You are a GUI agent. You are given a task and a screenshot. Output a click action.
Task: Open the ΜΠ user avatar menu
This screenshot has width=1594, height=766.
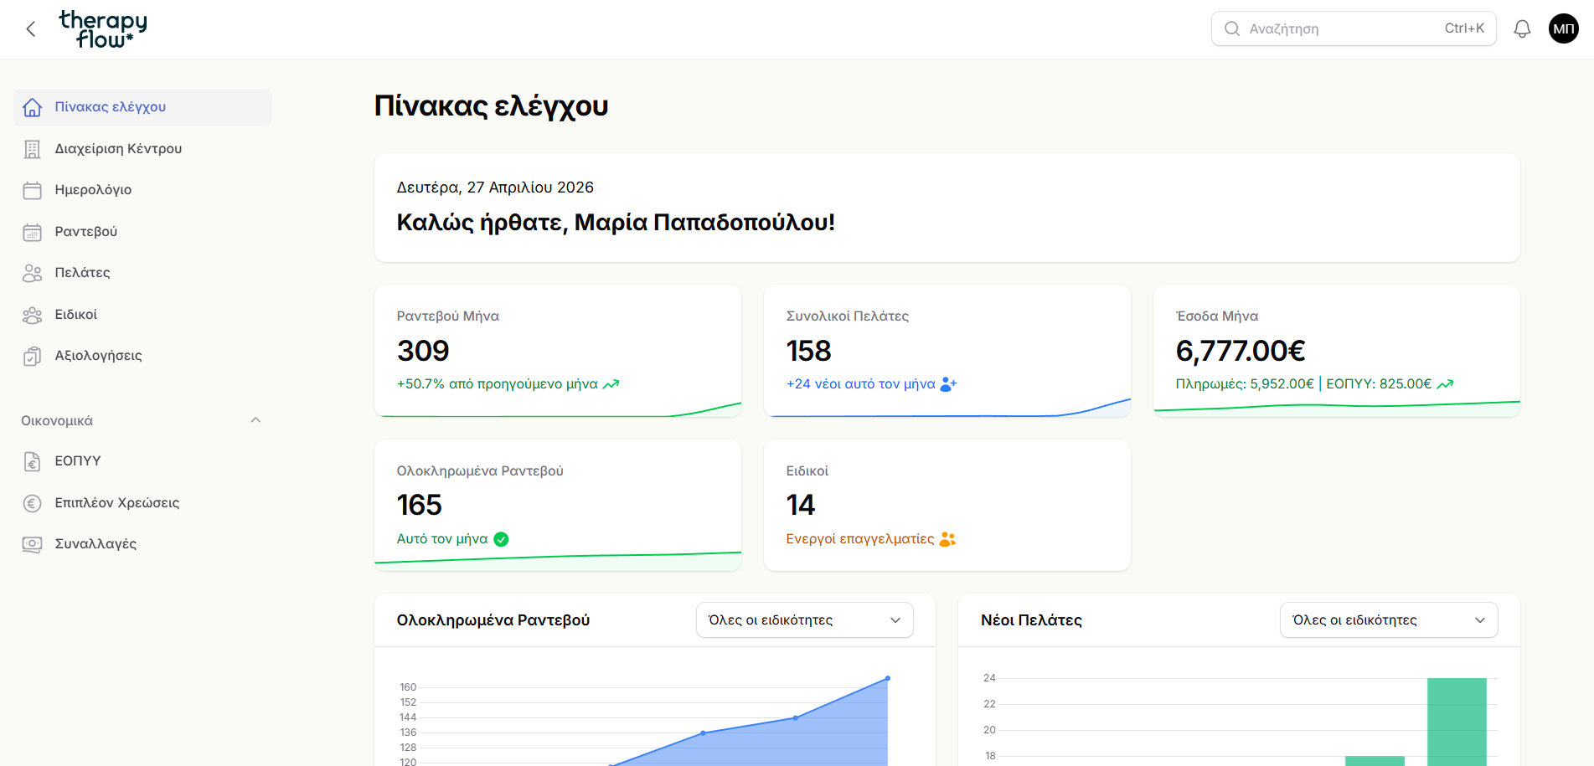pos(1563,28)
